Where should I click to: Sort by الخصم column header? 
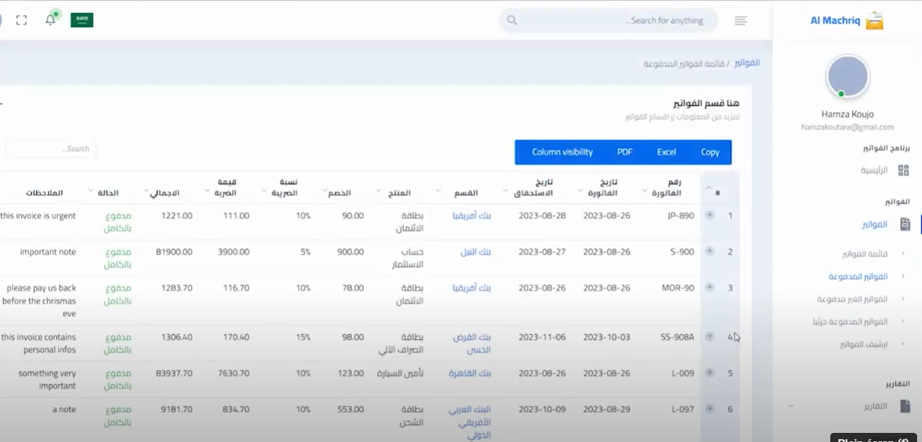(x=340, y=193)
